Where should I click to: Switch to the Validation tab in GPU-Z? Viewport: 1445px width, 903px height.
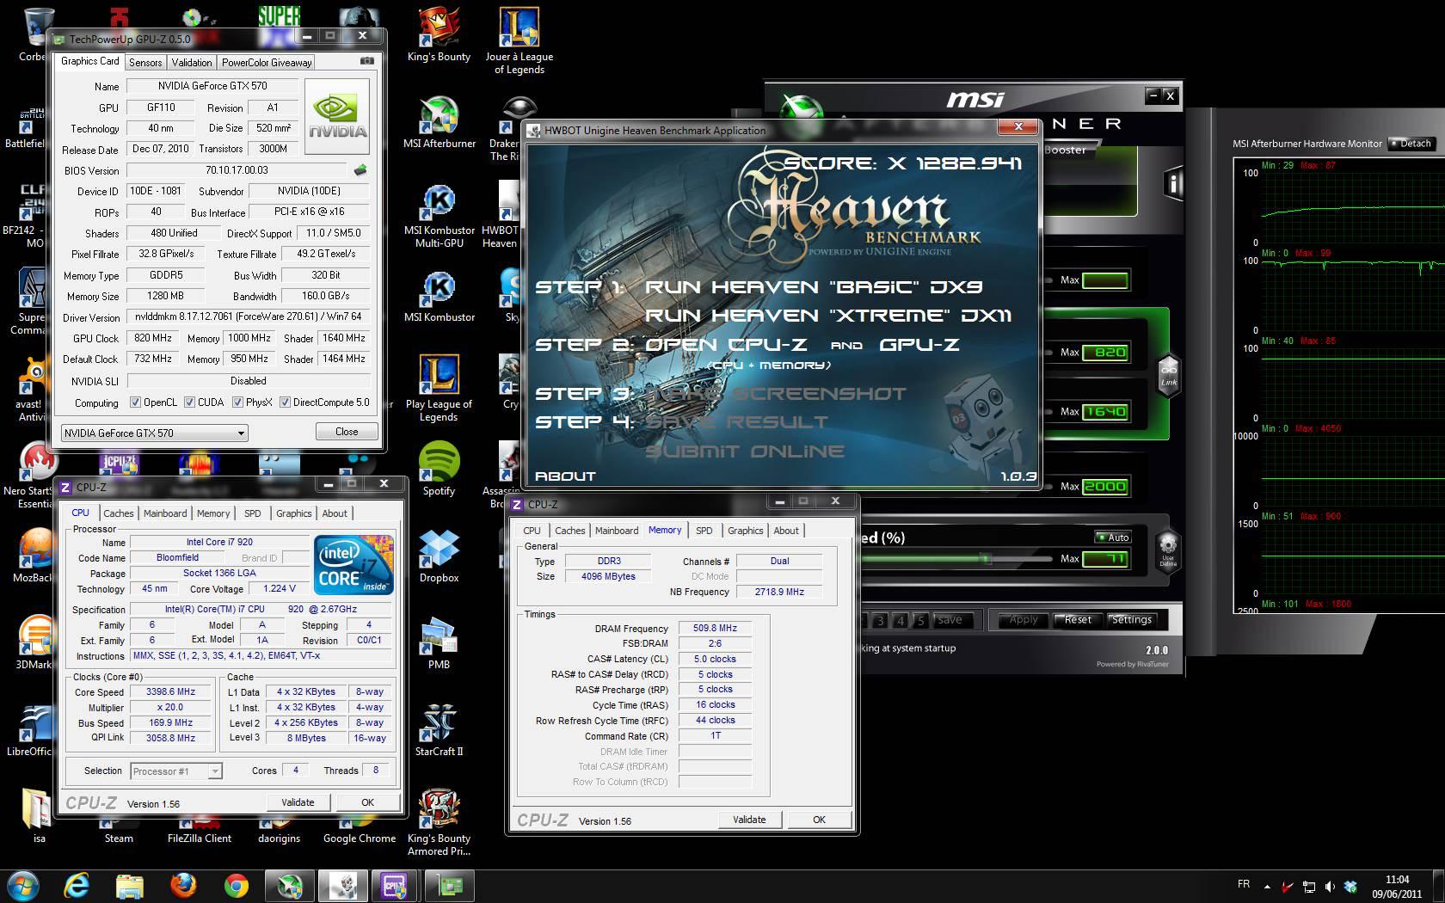tap(191, 62)
